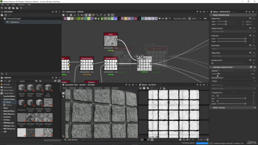Image resolution: width=258 pixels, height=145 pixels.
Task: Open the Parent Size 2048 dropdown
Action: [185, 19]
